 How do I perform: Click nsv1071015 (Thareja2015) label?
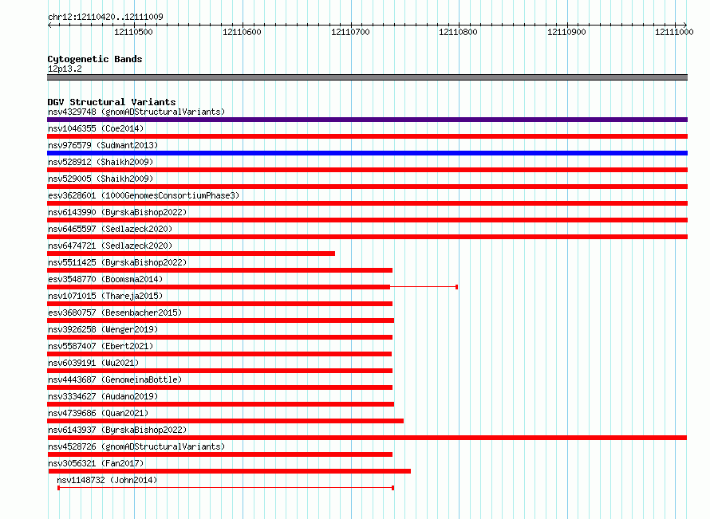point(105,296)
